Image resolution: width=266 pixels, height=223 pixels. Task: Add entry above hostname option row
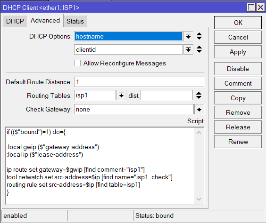(x=199, y=34)
